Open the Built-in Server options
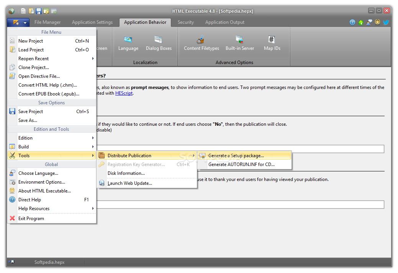This screenshot has height=273, width=398. (240, 43)
